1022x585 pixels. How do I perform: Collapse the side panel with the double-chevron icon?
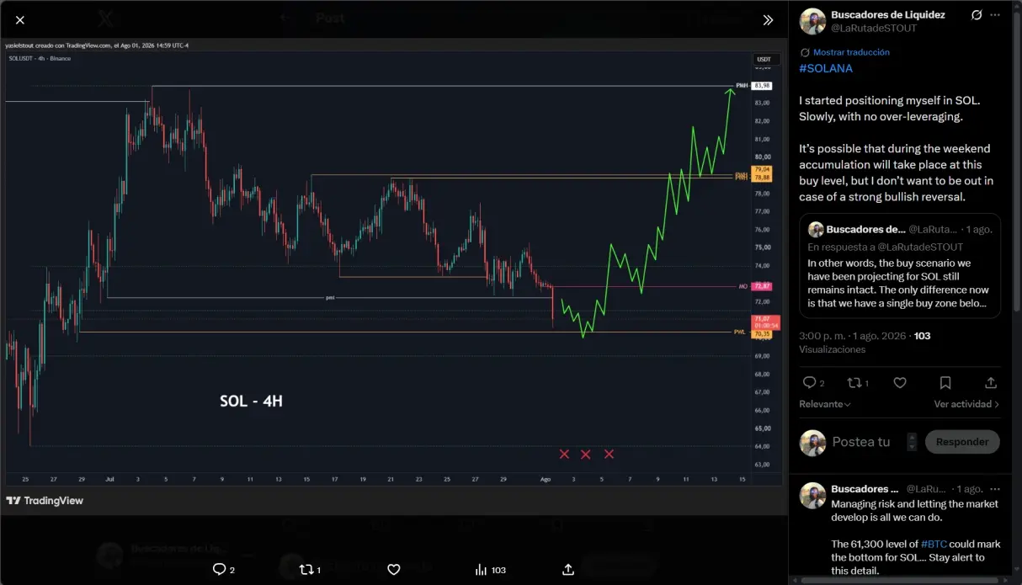pyautogui.click(x=768, y=20)
